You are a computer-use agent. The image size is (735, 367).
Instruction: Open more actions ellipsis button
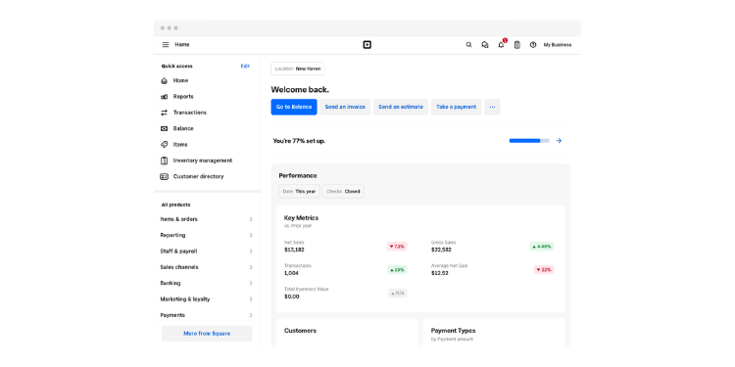[x=492, y=107]
